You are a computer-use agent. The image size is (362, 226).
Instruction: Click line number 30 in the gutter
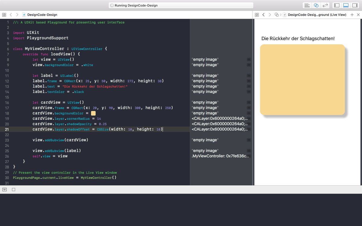tap(7, 178)
